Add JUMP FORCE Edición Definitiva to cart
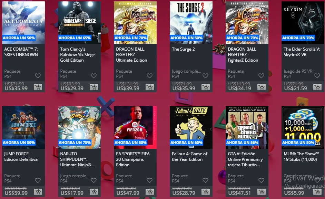Viewport: 325px width, 199px height. click(38, 192)
